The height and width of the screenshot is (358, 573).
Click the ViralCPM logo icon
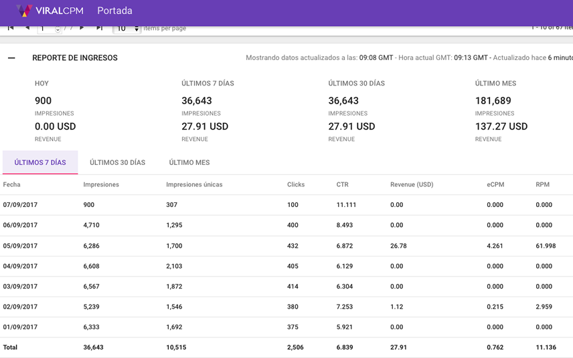[24, 11]
